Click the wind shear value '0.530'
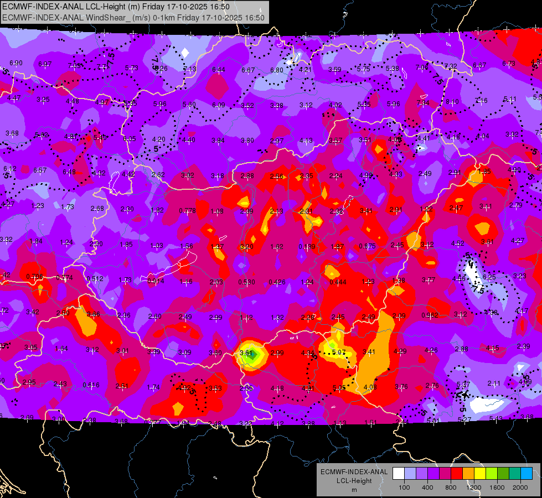The height and width of the screenshot is (498, 542). 246,282
